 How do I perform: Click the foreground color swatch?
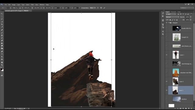pyautogui.click(x=1, y=69)
